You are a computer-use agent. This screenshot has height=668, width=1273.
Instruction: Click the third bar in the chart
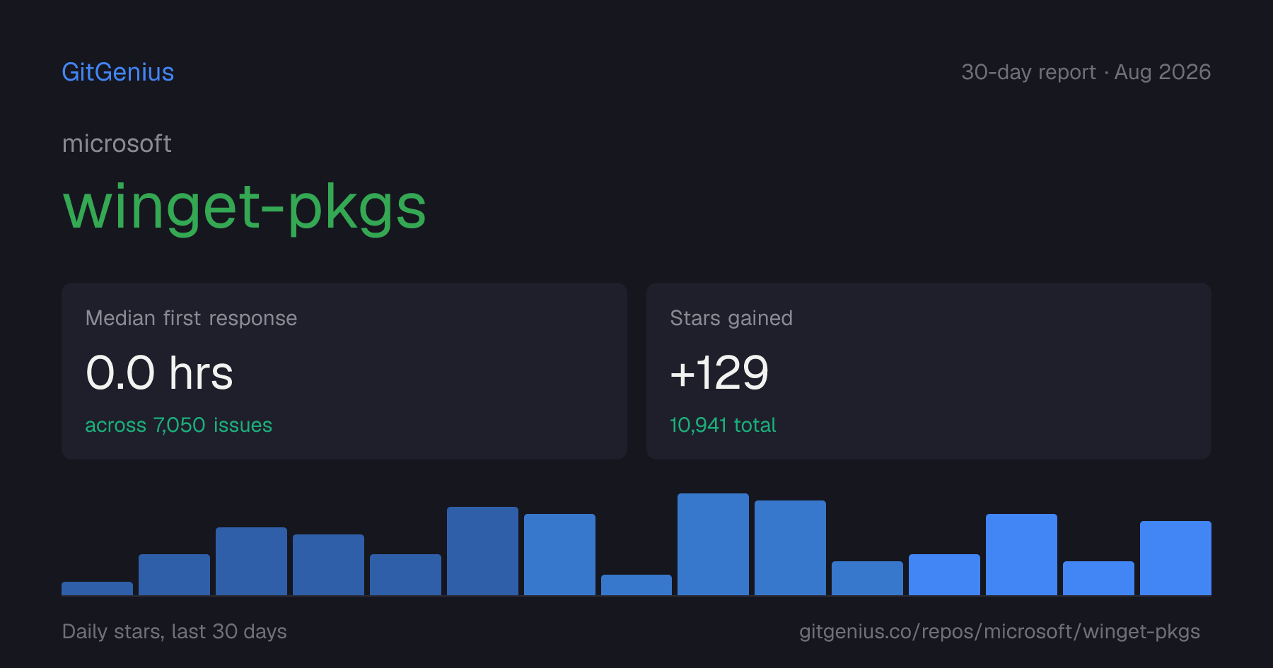point(251,561)
